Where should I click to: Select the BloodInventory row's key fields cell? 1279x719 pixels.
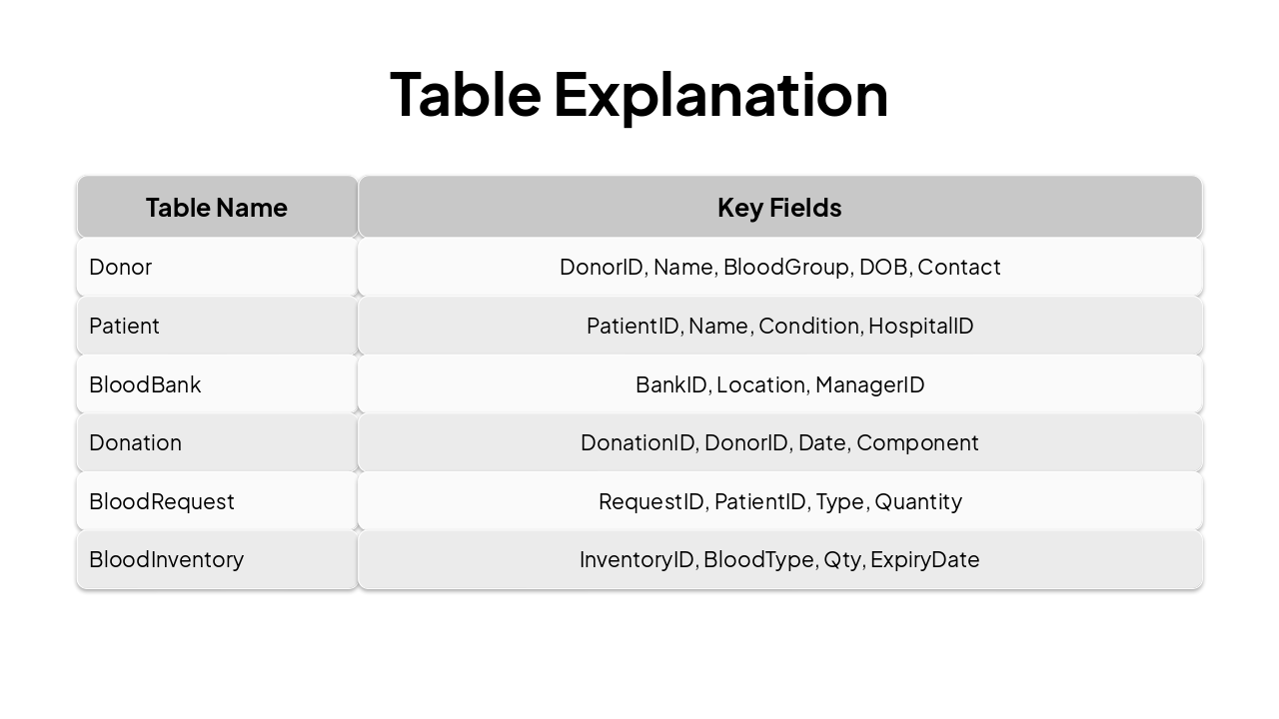(x=779, y=559)
